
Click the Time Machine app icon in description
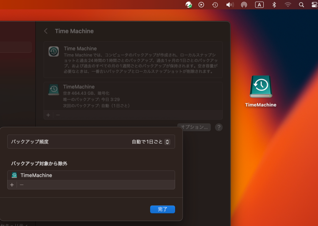coord(54,52)
